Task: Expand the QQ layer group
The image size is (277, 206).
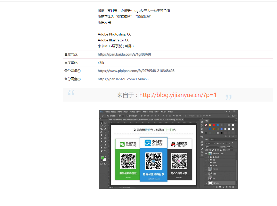Action: [208, 160]
